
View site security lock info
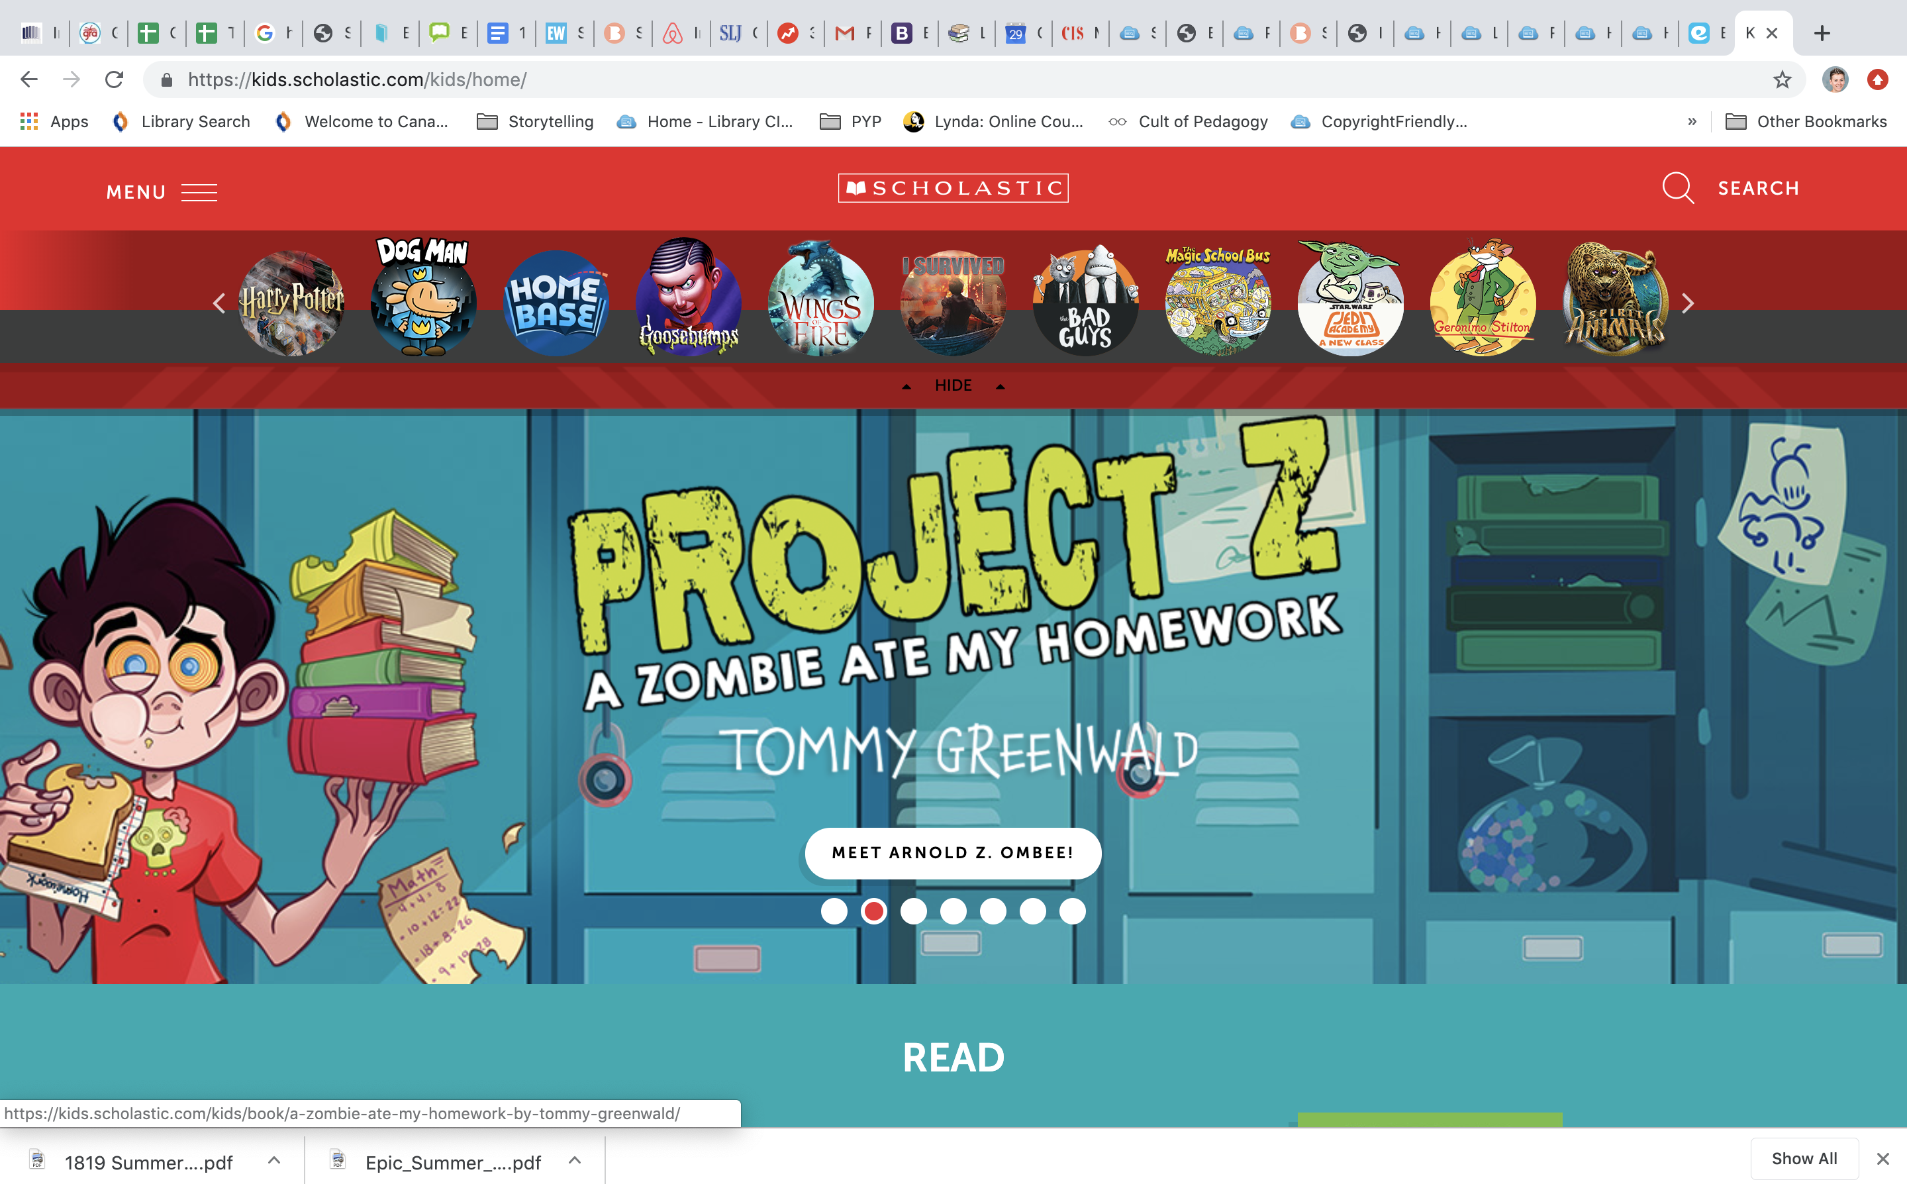tap(166, 79)
